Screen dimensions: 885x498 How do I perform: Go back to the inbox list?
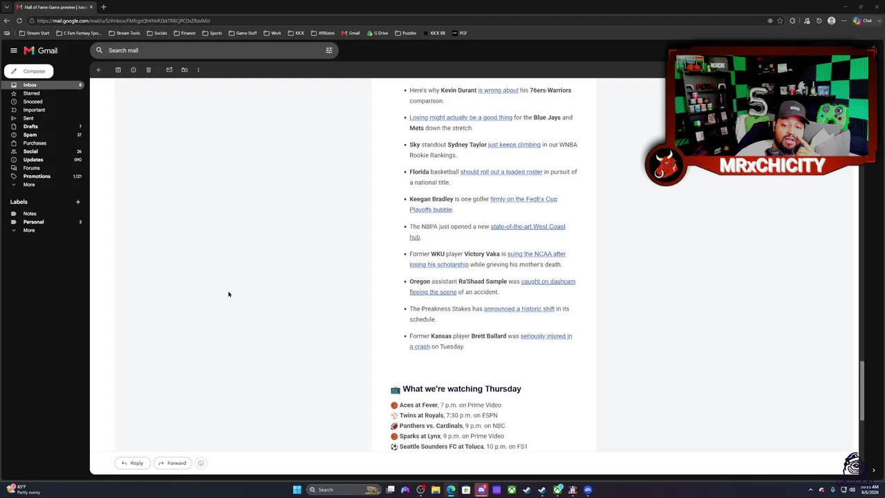coord(99,70)
